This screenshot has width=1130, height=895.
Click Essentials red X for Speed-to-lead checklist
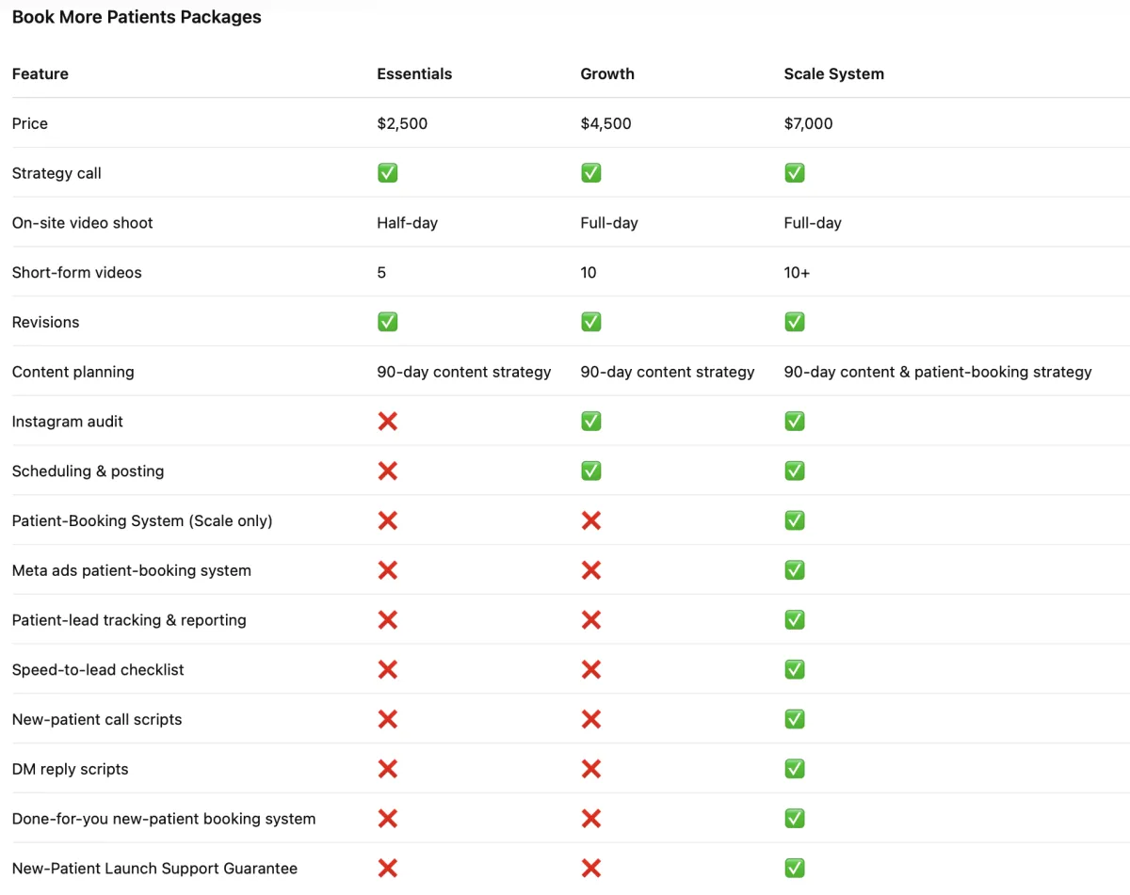(x=387, y=670)
